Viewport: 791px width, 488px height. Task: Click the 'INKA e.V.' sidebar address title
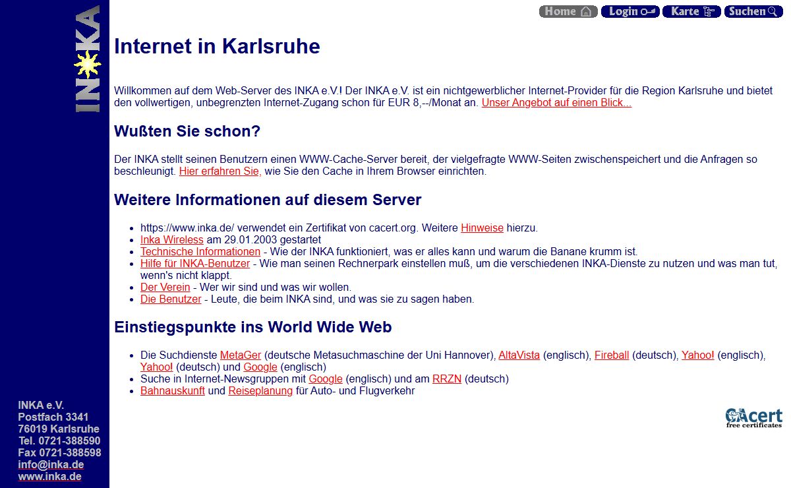click(41, 406)
